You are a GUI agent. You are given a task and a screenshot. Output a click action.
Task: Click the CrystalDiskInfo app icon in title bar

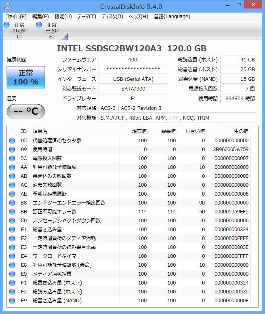[x=7, y=6]
